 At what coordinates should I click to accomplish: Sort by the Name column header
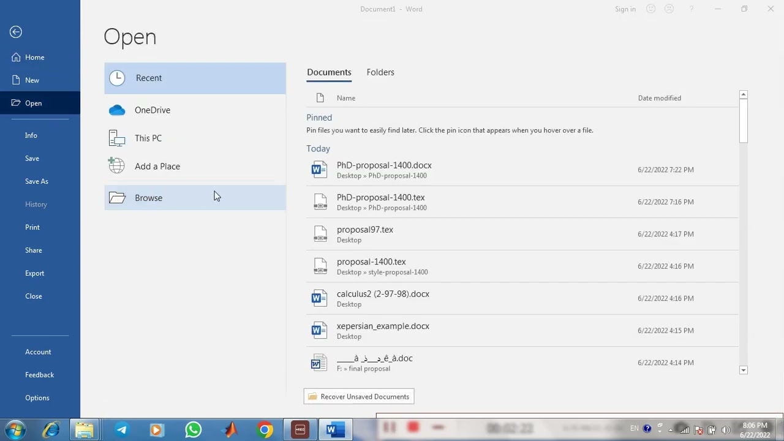[345, 98]
